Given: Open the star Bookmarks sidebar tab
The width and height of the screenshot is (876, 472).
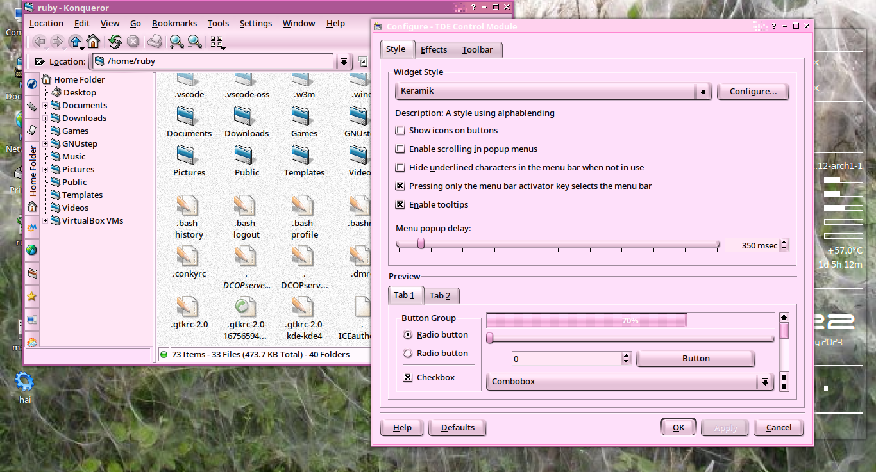Looking at the screenshot, I should pos(32,297).
